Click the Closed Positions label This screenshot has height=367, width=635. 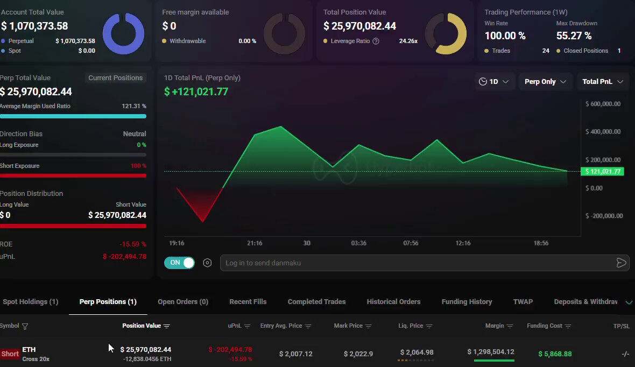coord(585,51)
